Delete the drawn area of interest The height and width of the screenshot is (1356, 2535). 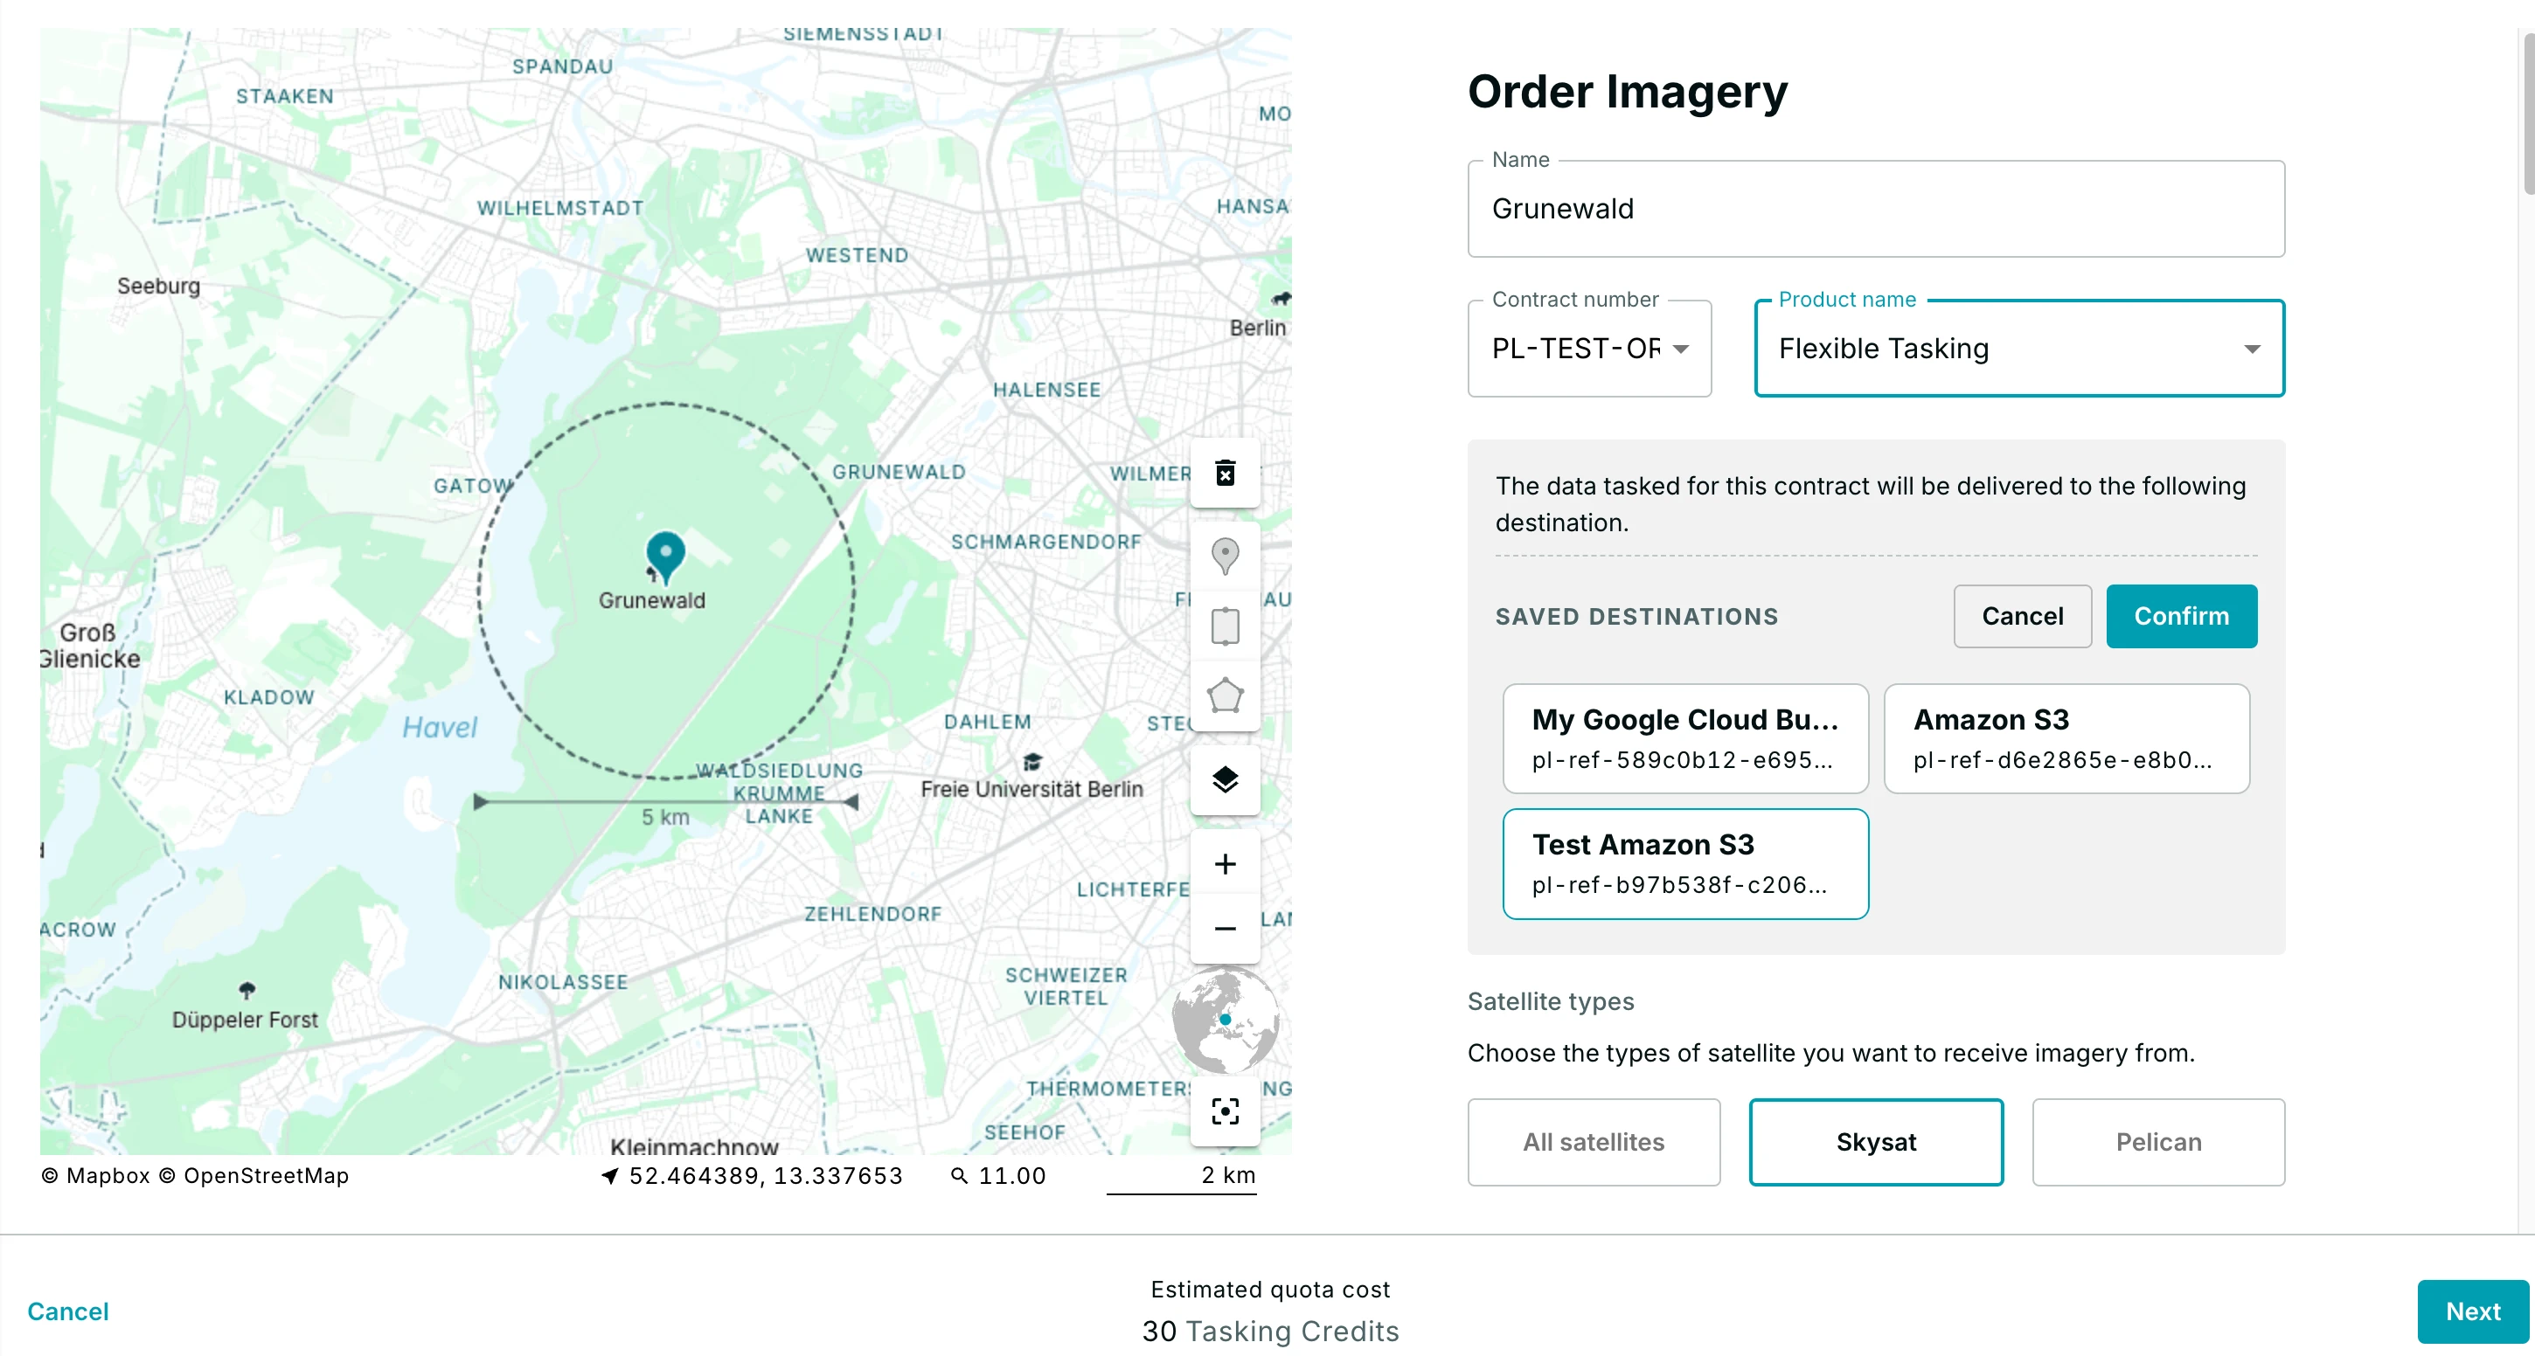coord(1226,474)
